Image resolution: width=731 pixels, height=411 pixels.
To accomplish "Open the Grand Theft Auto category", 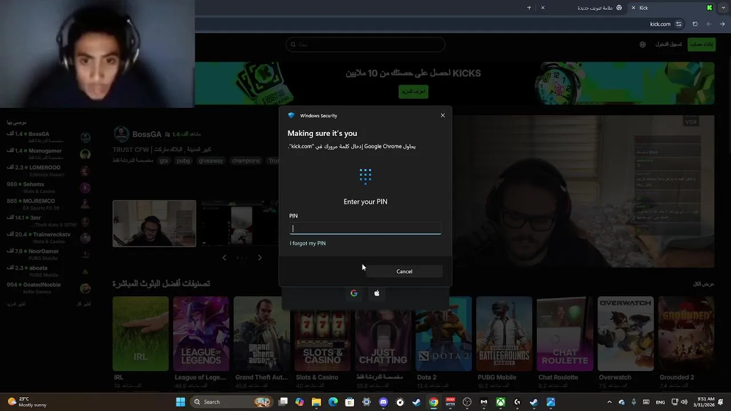I will pyautogui.click(x=262, y=334).
